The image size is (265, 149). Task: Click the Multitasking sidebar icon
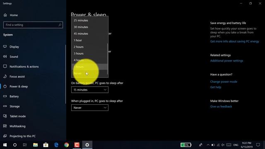(x=5, y=126)
